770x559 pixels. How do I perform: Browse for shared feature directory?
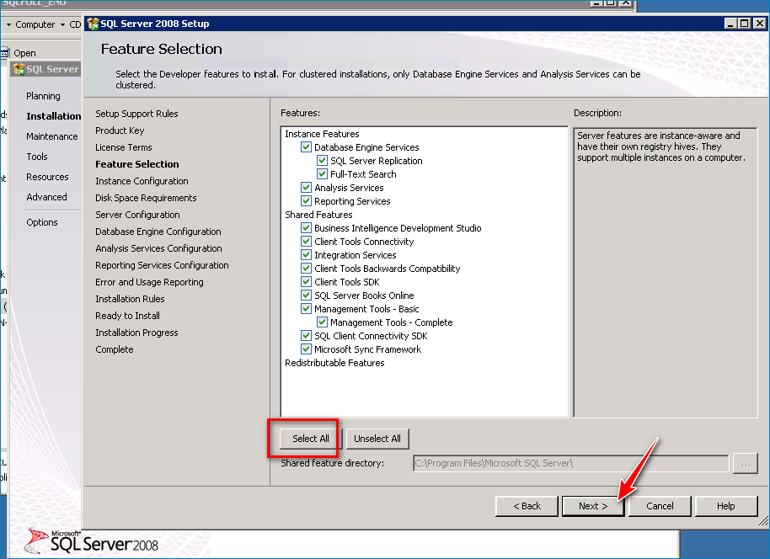(x=745, y=463)
